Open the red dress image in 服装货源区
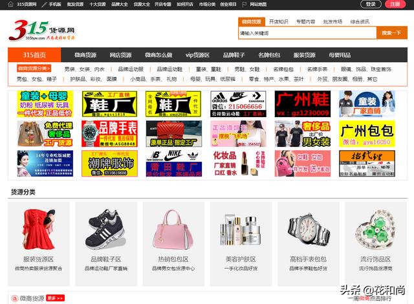The image size is (414, 304). (39, 229)
